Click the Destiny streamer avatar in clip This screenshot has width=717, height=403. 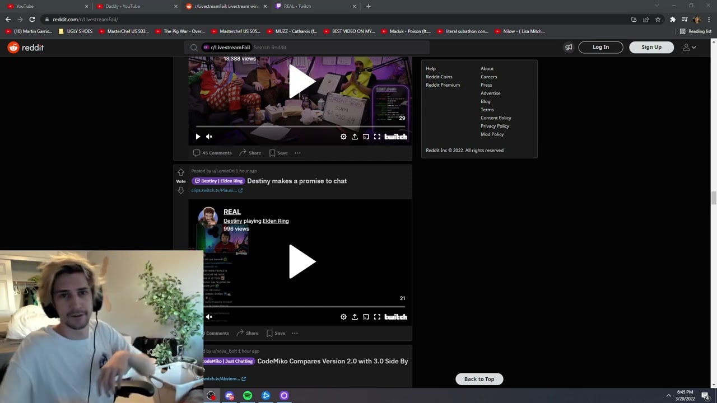(208, 217)
